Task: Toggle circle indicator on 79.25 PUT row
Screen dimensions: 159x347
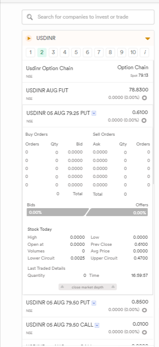Action: (x=144, y=120)
